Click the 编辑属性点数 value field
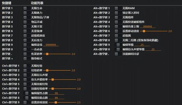Screen dimensions: 182x105 click(x=56, y=93)
